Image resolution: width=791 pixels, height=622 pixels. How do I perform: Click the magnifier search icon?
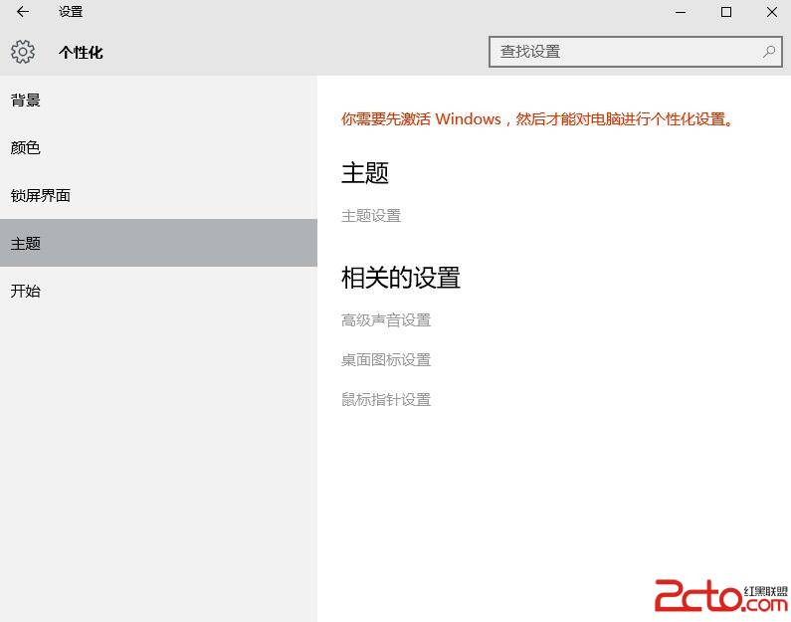pyautogui.click(x=769, y=52)
